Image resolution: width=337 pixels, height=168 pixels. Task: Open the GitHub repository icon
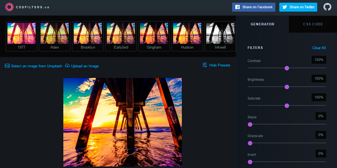(x=327, y=7)
